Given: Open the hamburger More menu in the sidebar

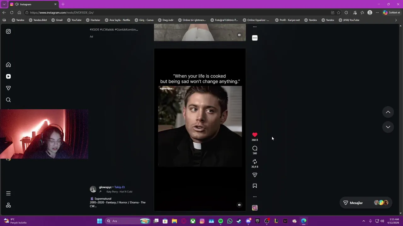Looking at the screenshot, I should [x=9, y=193].
